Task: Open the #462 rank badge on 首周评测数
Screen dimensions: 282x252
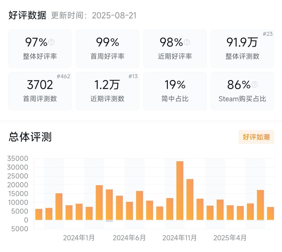Action: [63, 76]
